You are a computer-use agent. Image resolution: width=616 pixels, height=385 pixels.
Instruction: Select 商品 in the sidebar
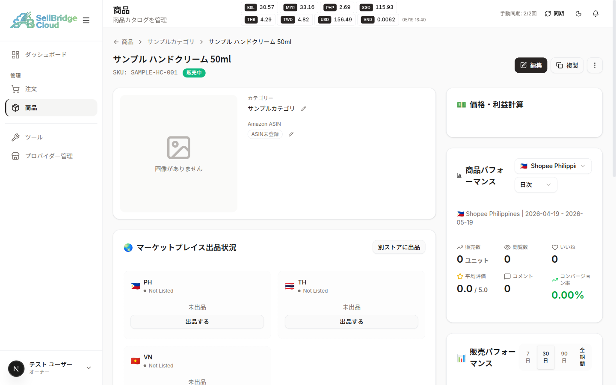pyautogui.click(x=51, y=108)
